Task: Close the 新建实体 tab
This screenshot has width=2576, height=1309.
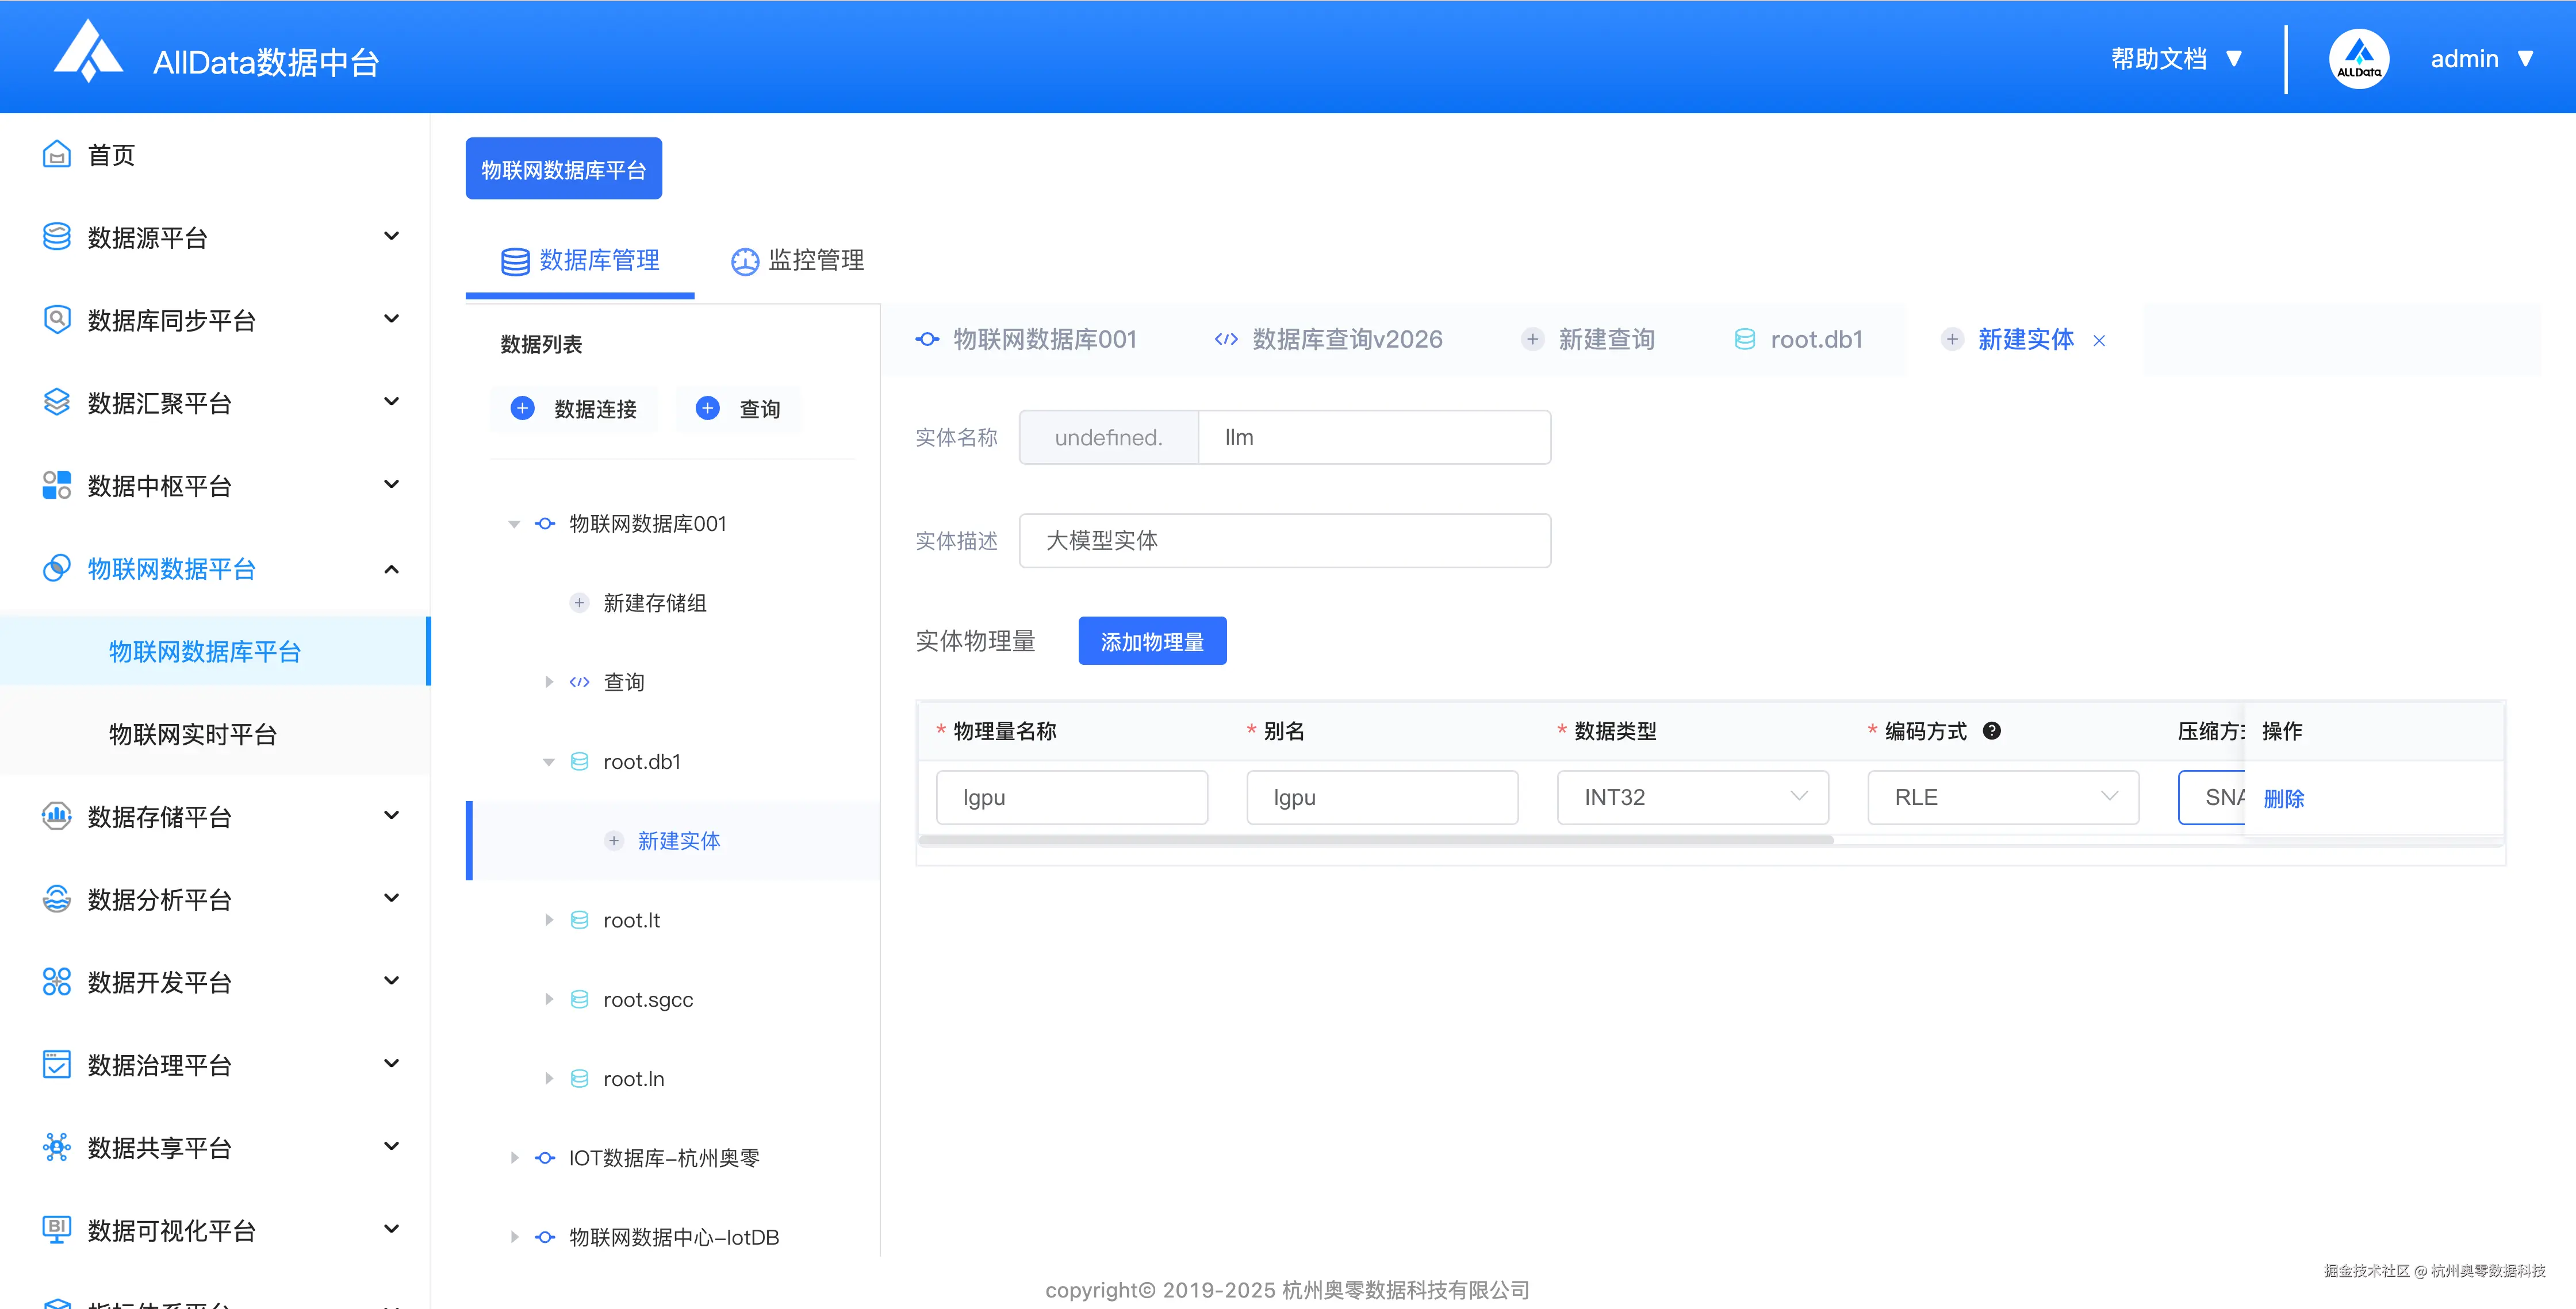Action: point(2099,341)
